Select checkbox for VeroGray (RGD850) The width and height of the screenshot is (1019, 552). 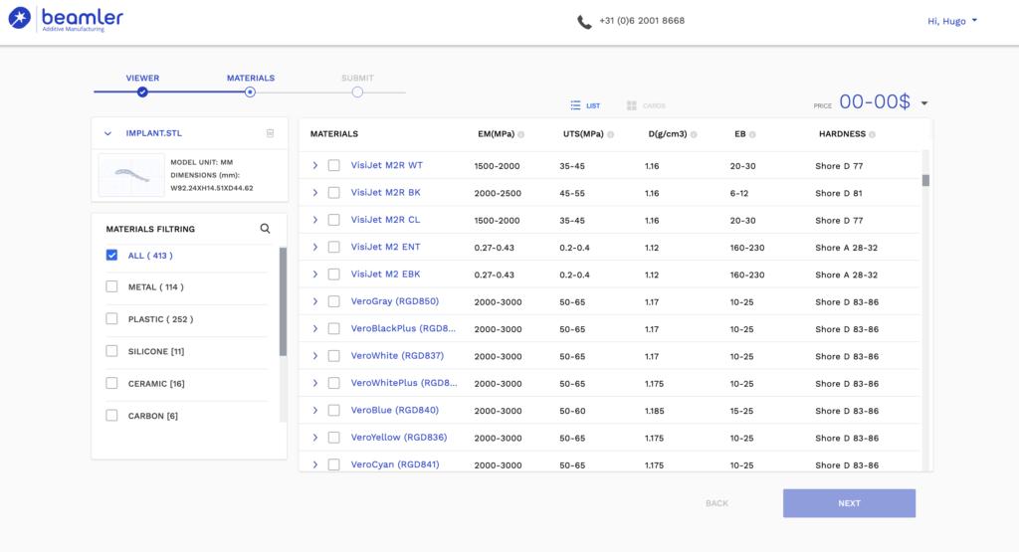coord(334,301)
